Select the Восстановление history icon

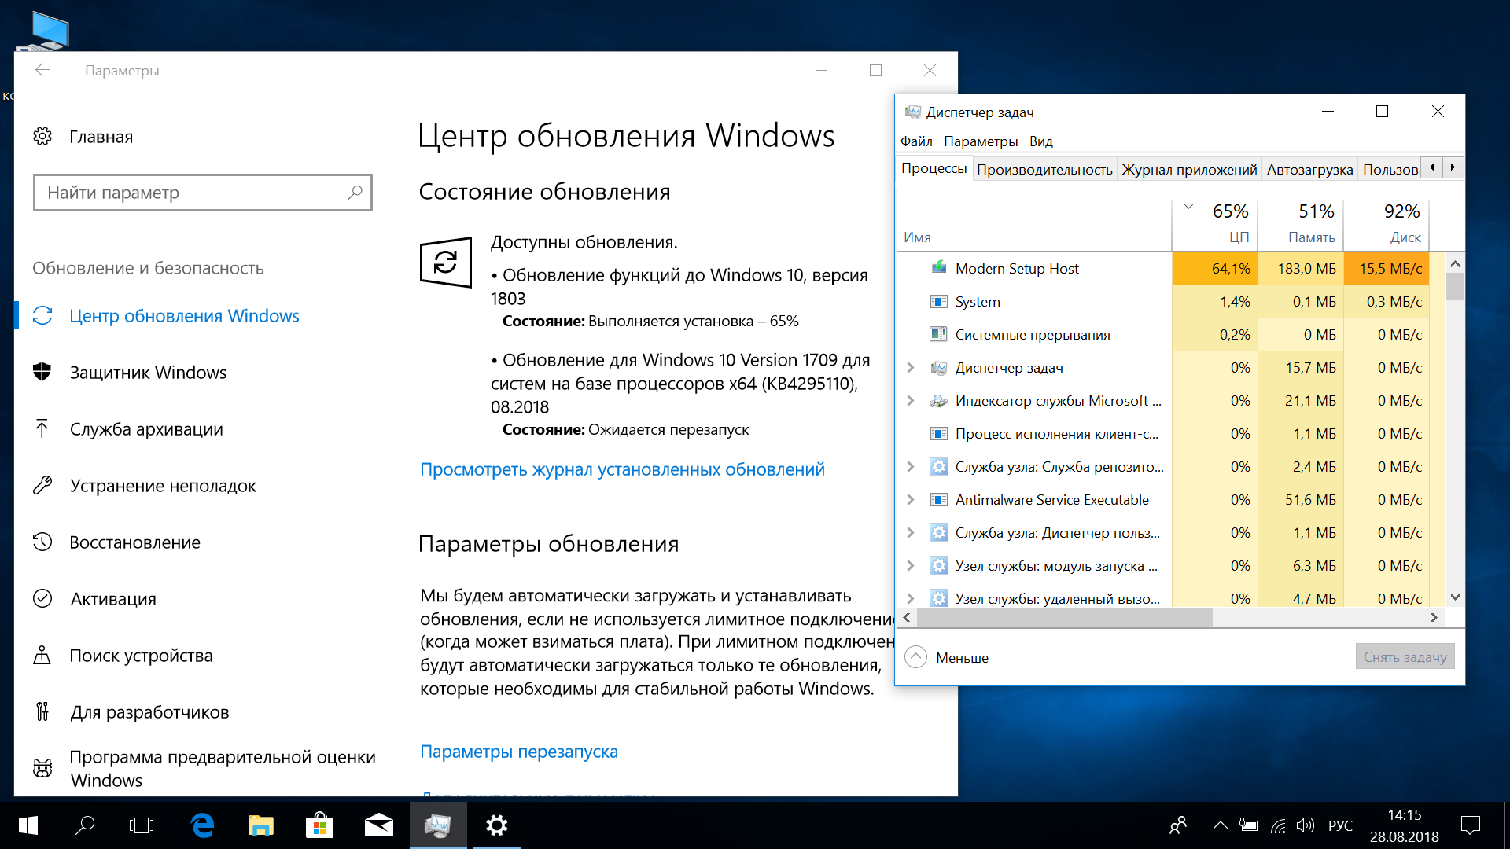[42, 542]
